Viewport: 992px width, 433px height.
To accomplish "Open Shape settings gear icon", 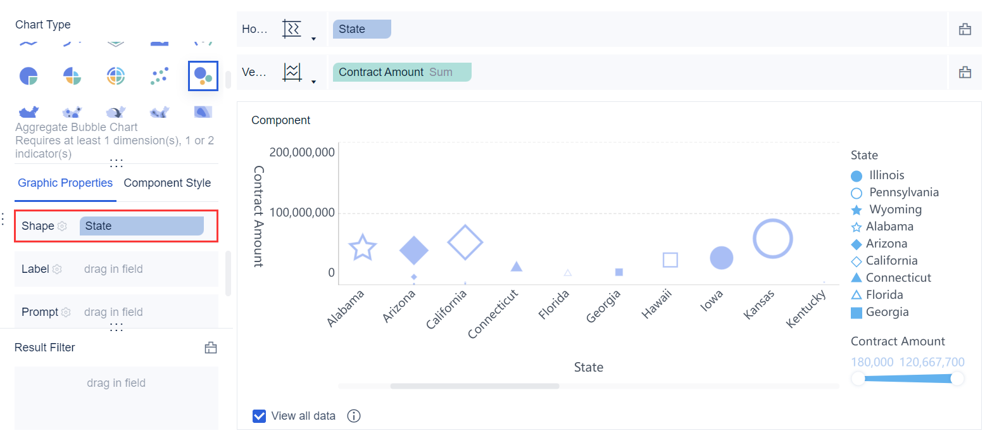I will coord(62,226).
